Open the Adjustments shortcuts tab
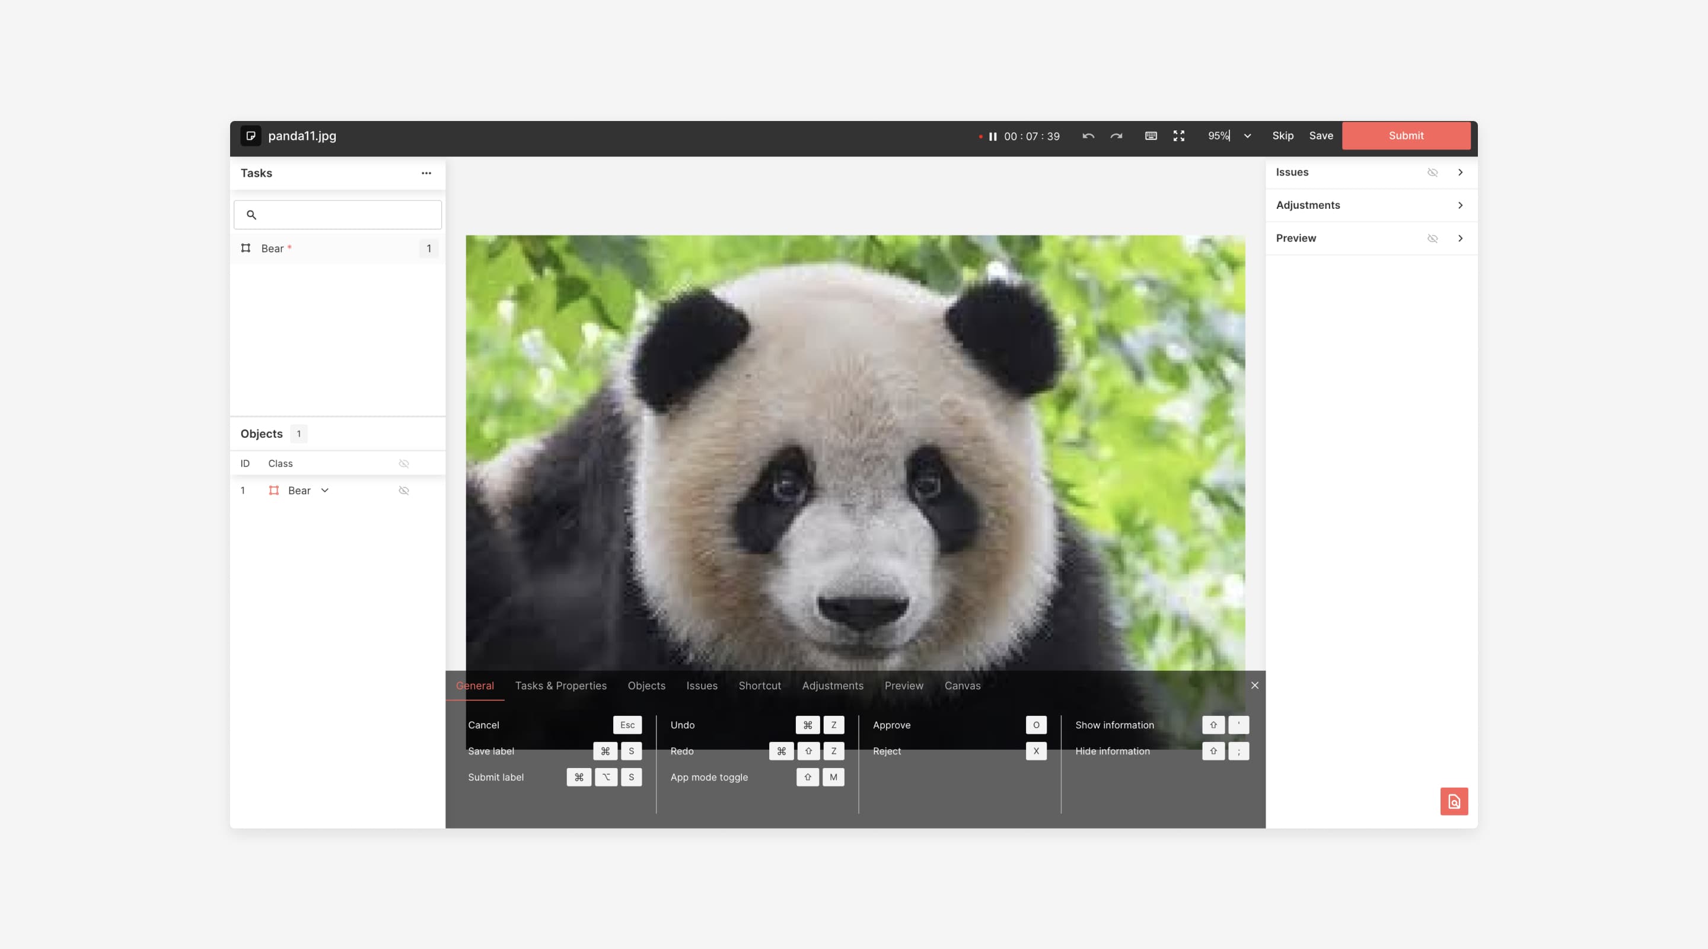The height and width of the screenshot is (949, 1708). (833, 686)
